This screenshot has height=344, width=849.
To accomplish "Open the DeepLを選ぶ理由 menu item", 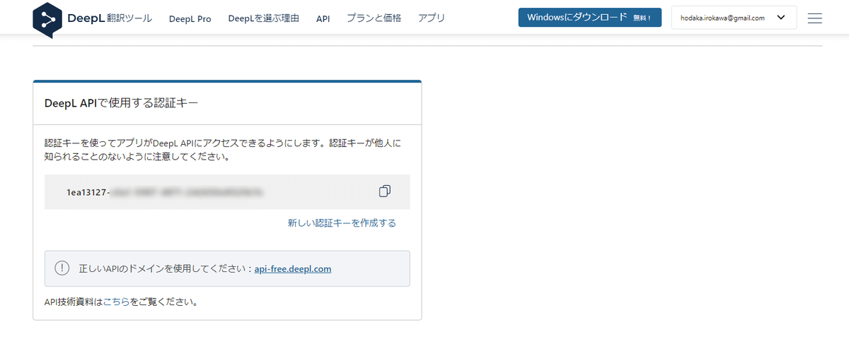I will point(263,18).
